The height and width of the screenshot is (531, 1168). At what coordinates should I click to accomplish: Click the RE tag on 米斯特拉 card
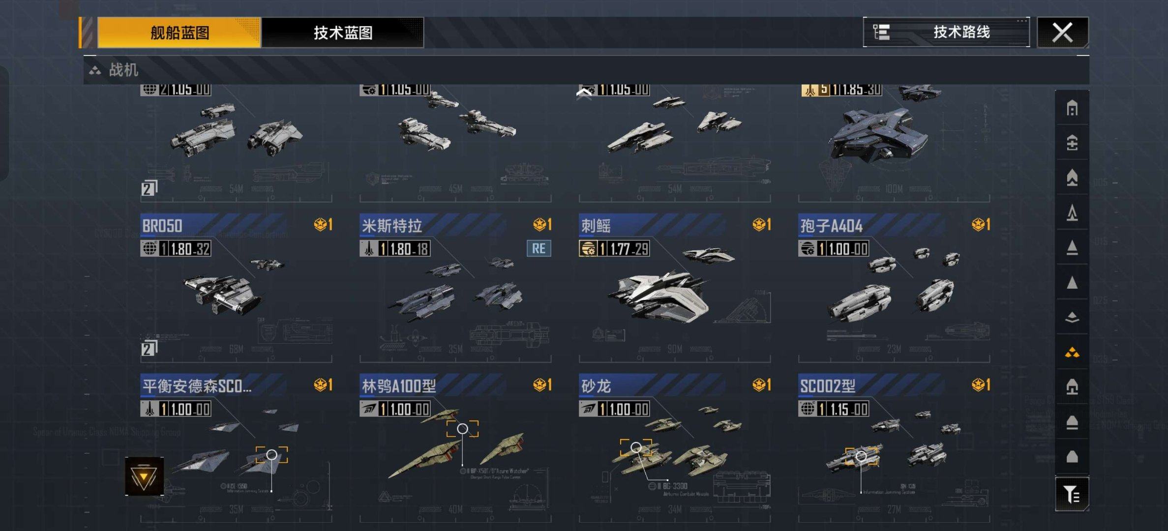(539, 248)
